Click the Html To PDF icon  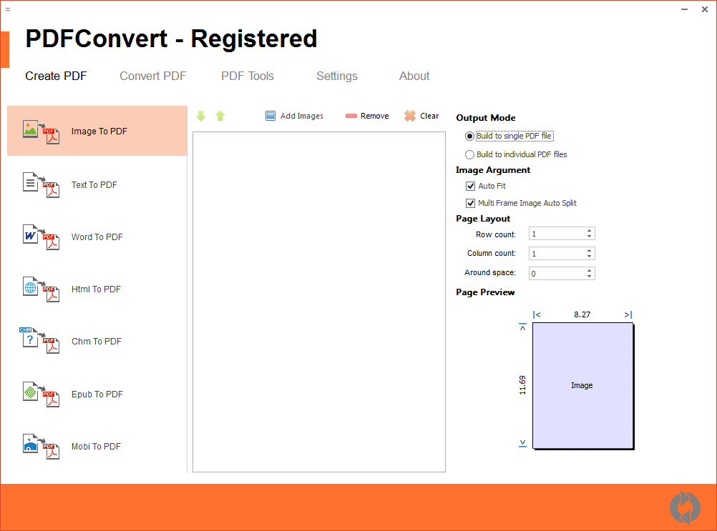coord(42,289)
